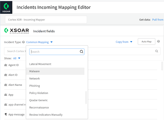The height and width of the screenshot is (120, 164).
Task: Expand the Copy from dropdown
Action: [x=124, y=42]
